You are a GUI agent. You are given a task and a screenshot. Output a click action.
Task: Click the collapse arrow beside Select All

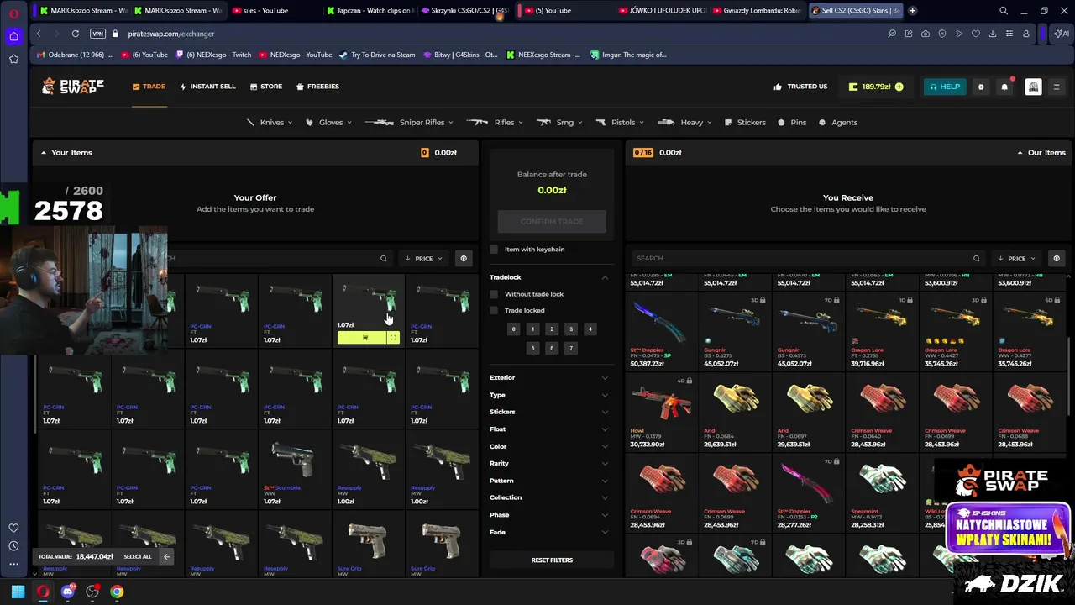tap(166, 556)
